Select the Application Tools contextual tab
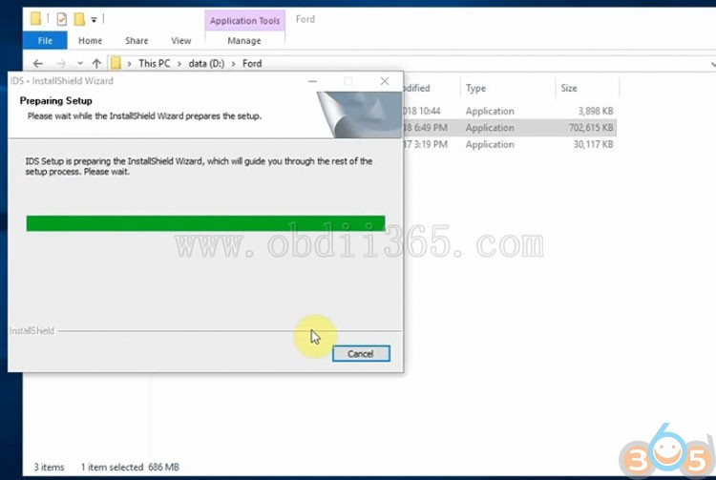This screenshot has height=480, width=716. coord(244,21)
